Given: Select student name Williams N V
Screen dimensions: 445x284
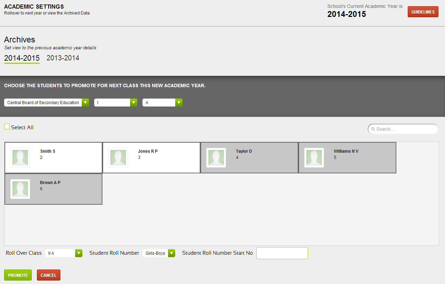Looking at the screenshot, I should coord(346,151).
